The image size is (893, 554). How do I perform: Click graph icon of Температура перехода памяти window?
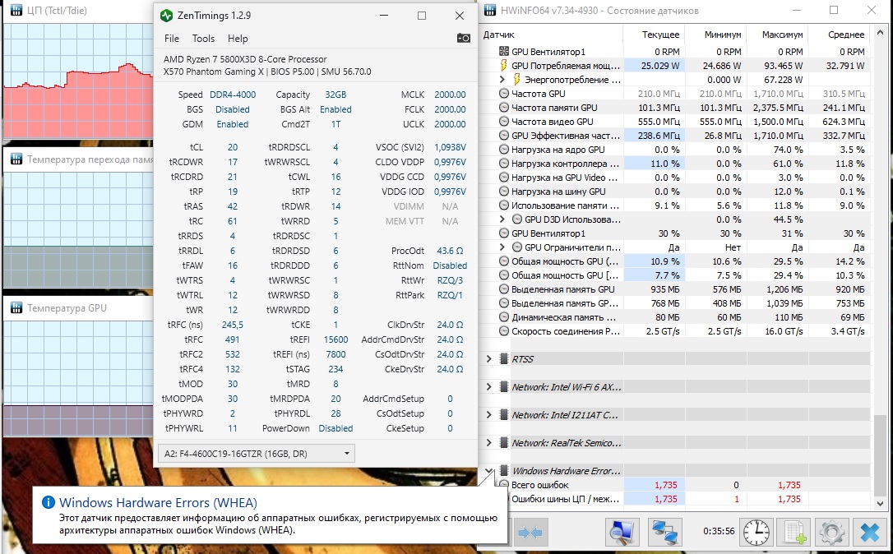(16, 159)
